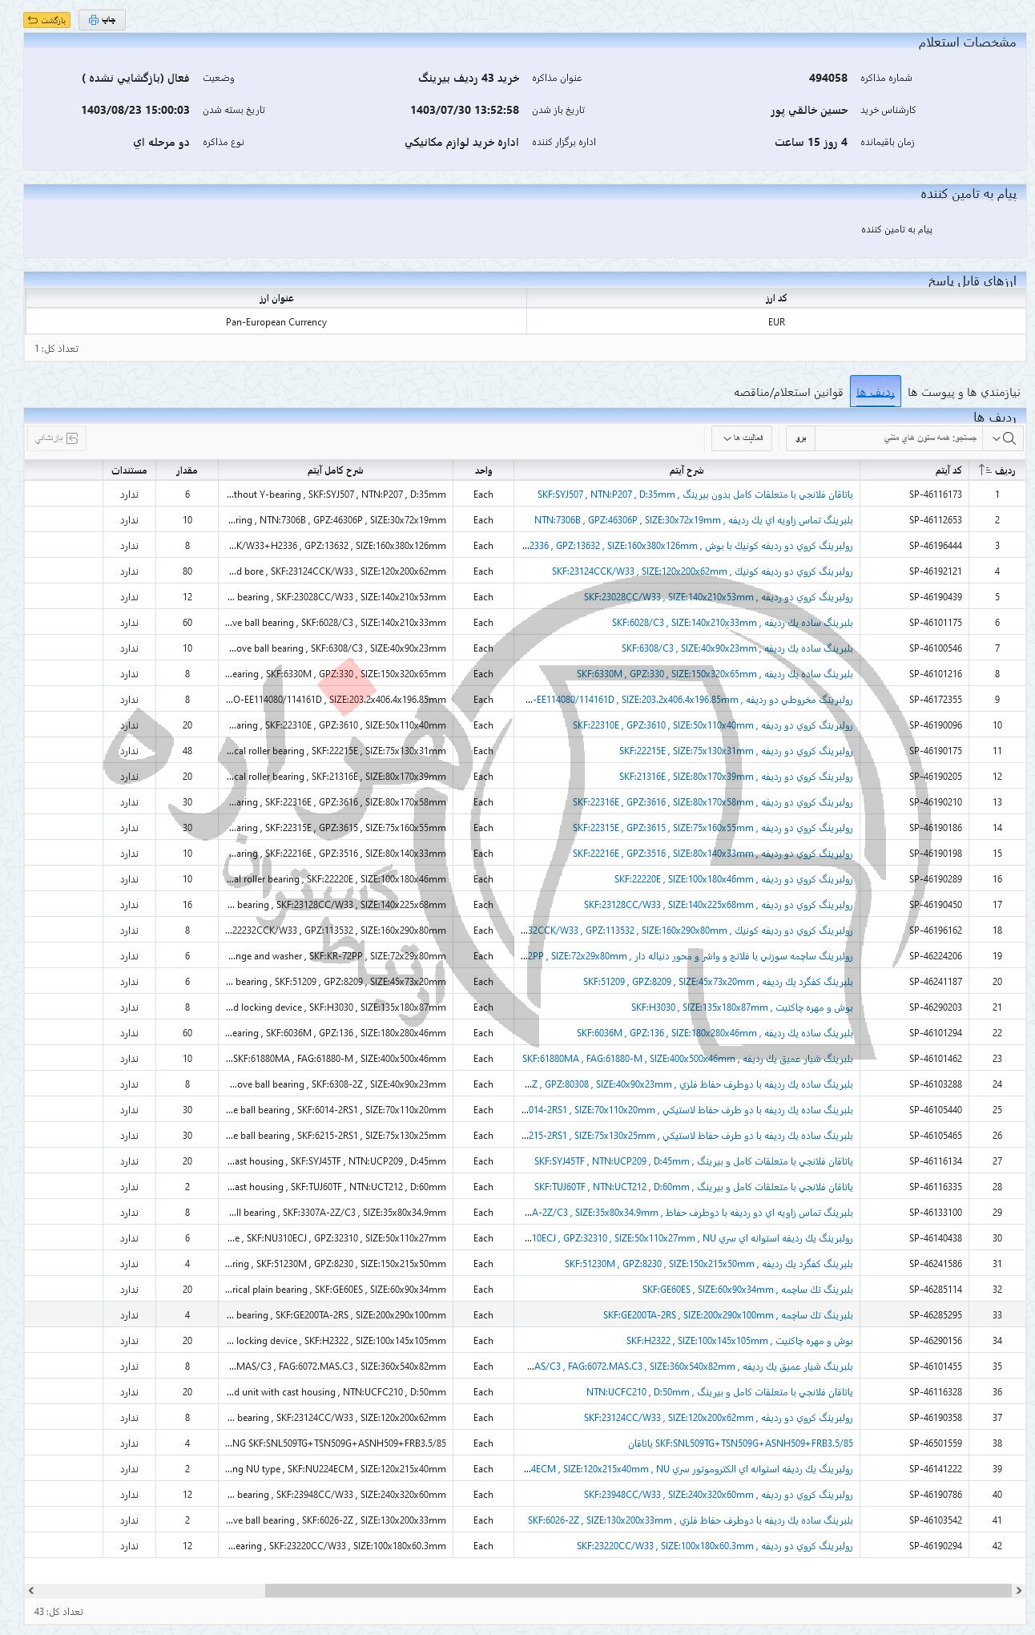Switch to the قوانین استعلام/مناقصه tab

[x=788, y=393]
